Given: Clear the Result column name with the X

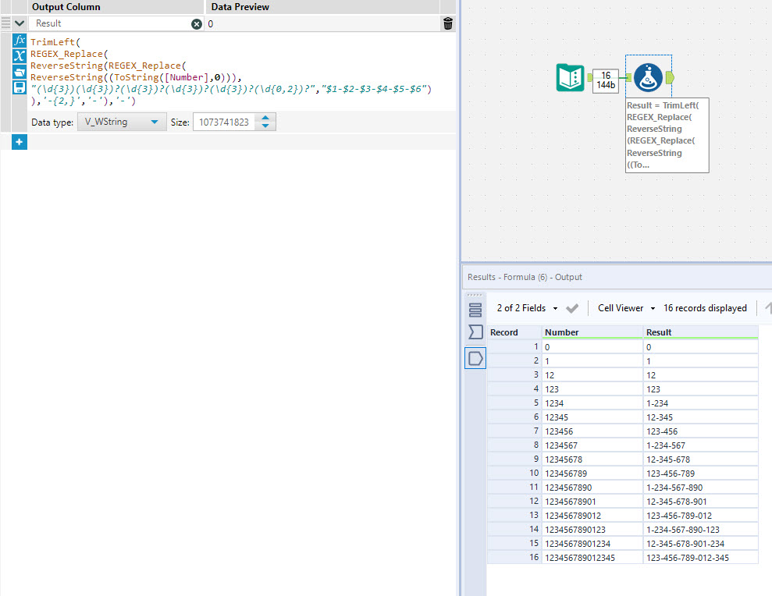Looking at the screenshot, I should click(x=197, y=23).
